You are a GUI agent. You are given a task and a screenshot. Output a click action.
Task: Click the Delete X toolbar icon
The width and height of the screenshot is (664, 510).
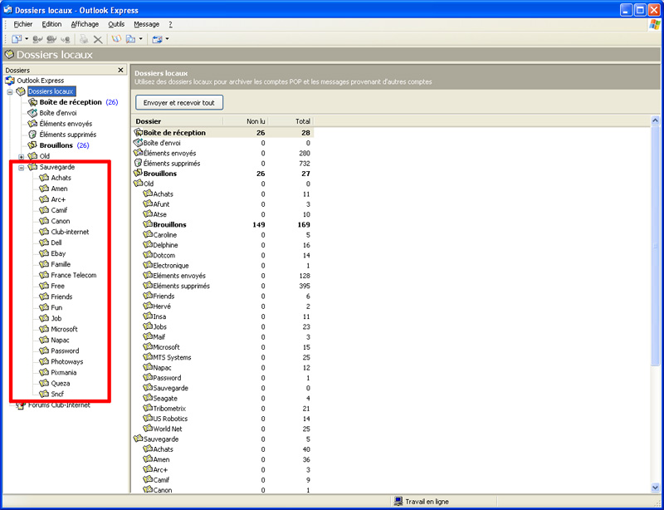(98, 39)
